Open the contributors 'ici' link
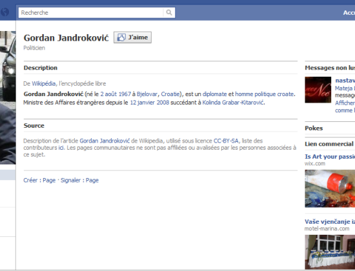The height and width of the screenshot is (271, 355). coord(61,148)
